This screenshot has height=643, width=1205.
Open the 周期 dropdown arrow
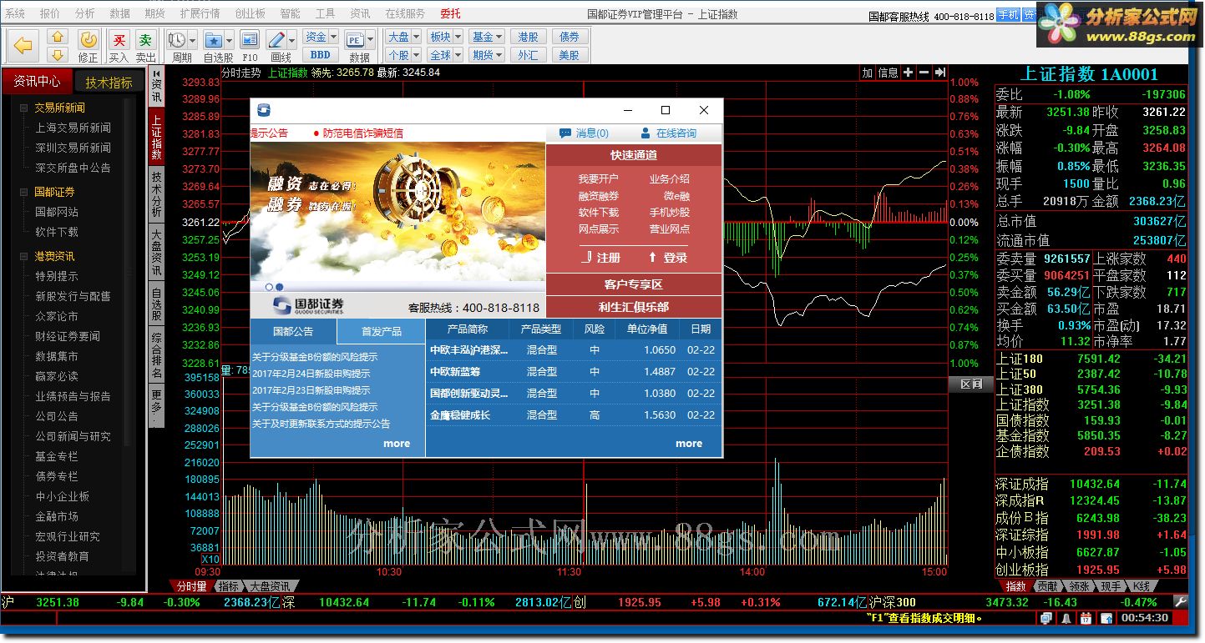click(x=193, y=40)
